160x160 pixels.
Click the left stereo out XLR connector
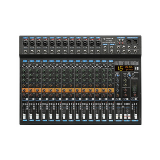point(129,42)
